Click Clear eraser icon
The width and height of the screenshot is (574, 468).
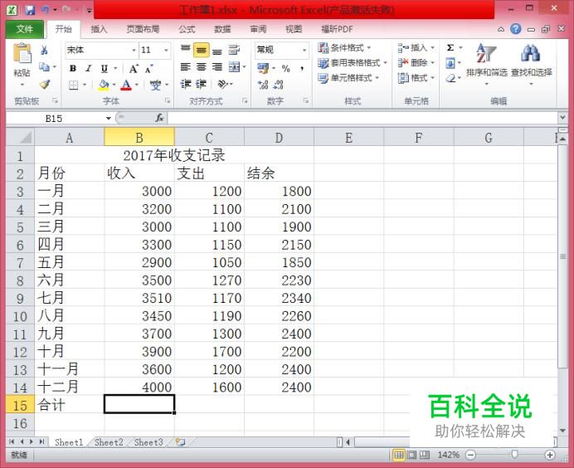pos(450,78)
